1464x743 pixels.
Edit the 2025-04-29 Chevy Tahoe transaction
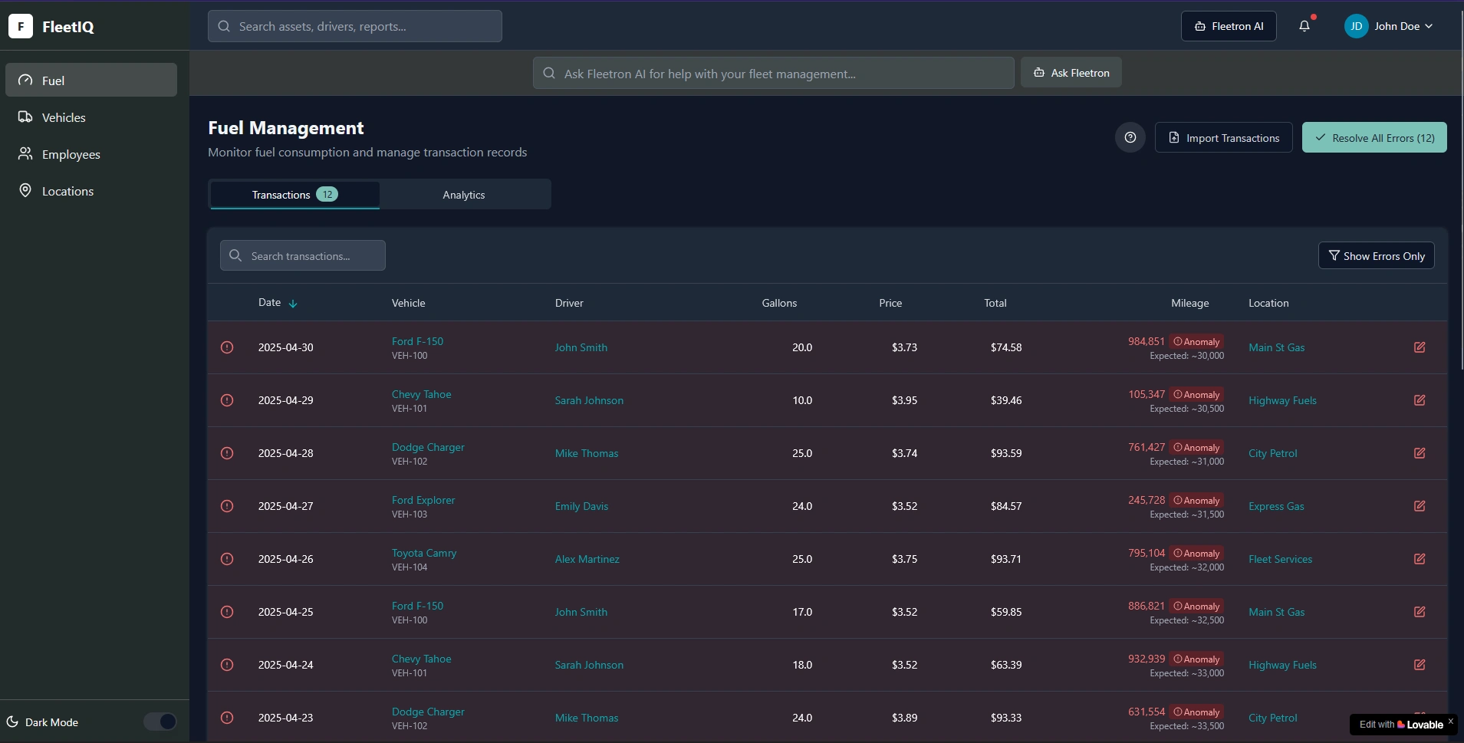point(1420,400)
